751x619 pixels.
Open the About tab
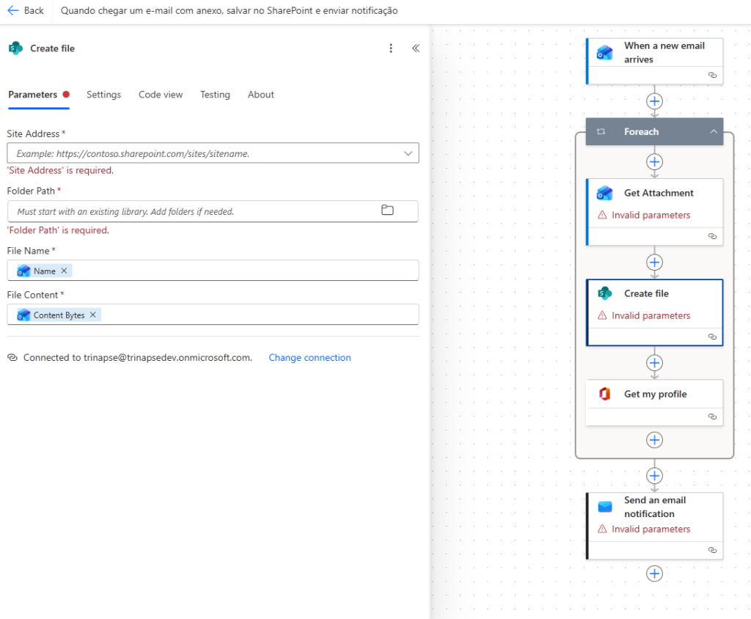(x=260, y=95)
